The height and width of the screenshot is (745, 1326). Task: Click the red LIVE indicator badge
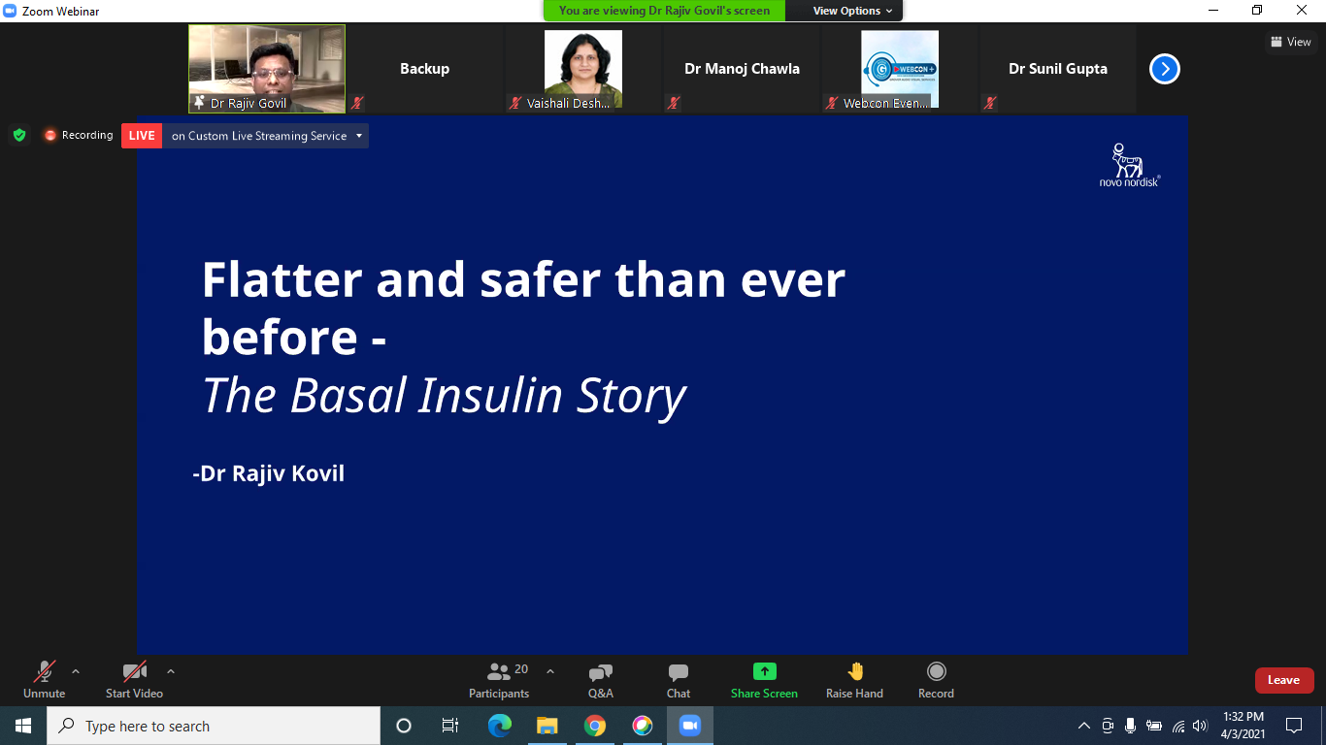142,136
